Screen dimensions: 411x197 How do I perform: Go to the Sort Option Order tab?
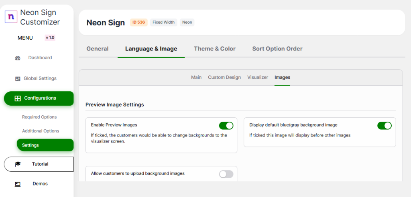(x=277, y=49)
